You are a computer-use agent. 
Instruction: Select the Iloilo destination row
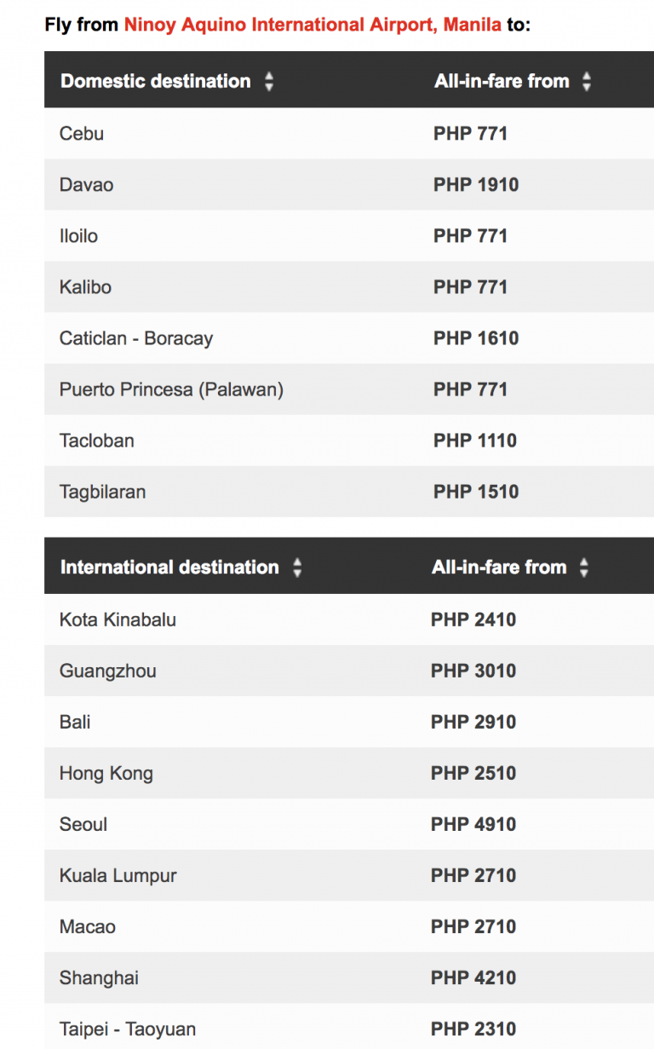click(78, 236)
